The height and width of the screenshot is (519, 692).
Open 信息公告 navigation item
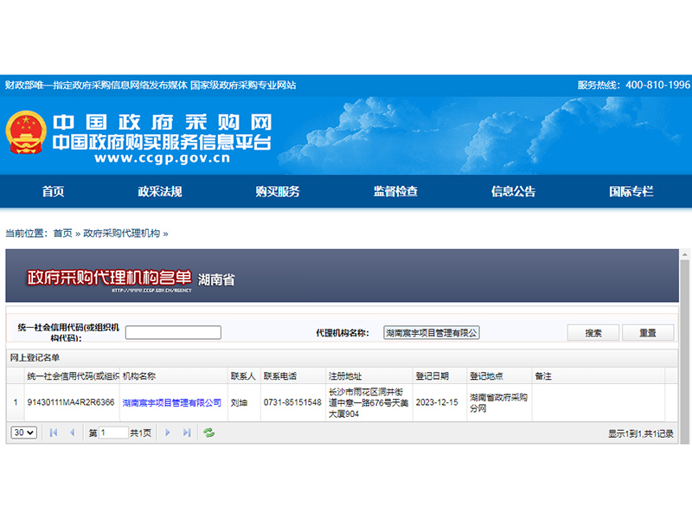(x=513, y=191)
